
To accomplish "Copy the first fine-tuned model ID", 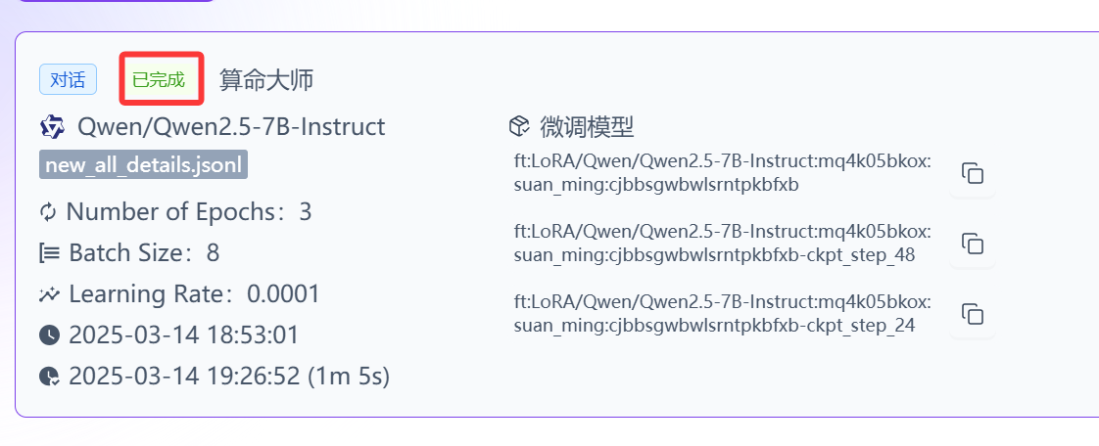I will pos(972,173).
